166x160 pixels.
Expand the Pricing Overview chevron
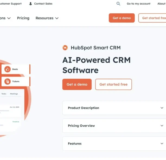(162, 126)
